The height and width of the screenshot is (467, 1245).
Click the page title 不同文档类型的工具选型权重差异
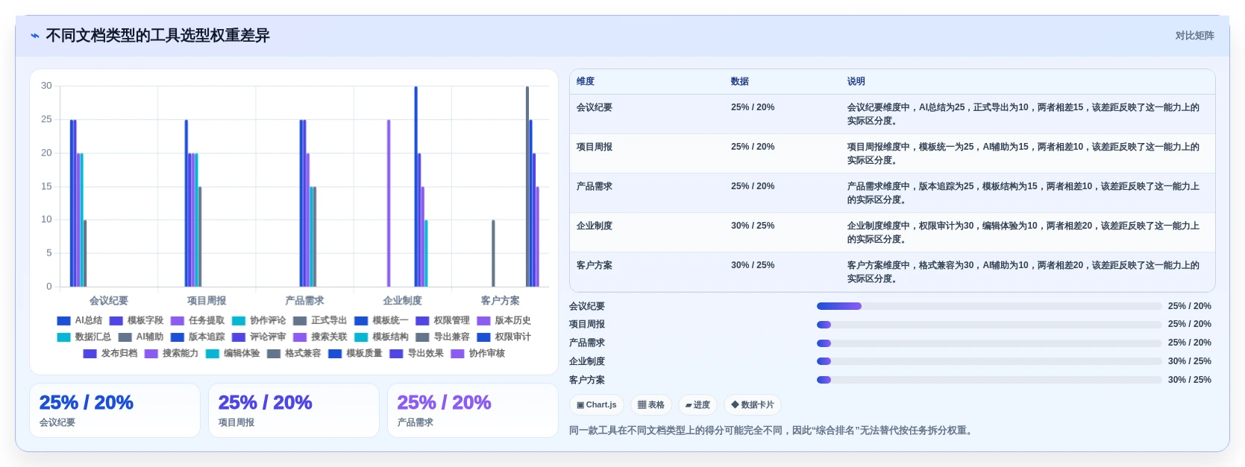pos(157,36)
